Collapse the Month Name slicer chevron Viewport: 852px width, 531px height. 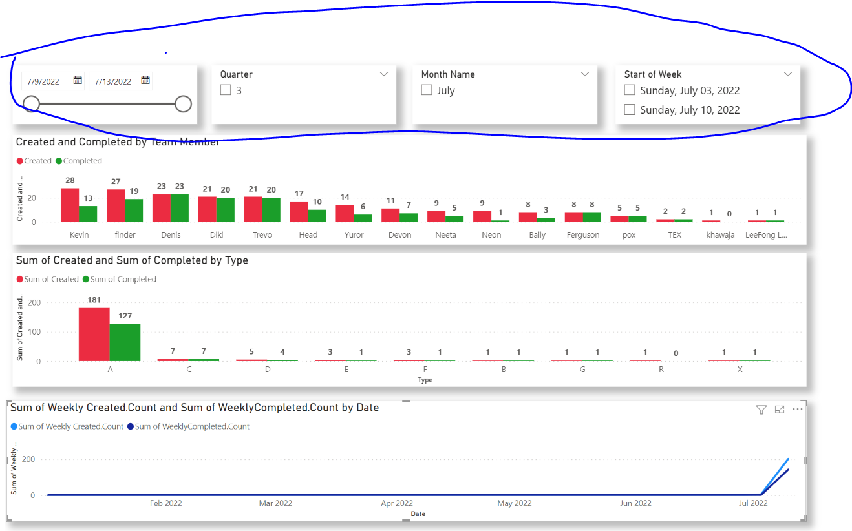(x=585, y=74)
